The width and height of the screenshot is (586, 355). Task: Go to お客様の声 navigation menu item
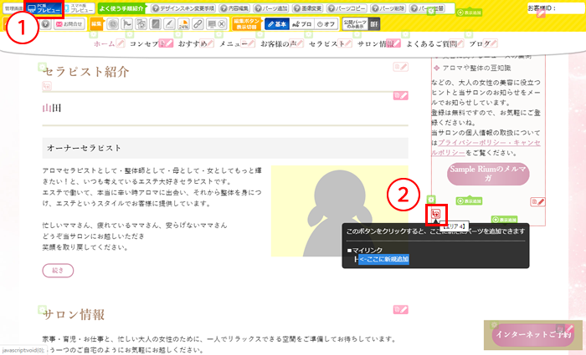click(278, 43)
